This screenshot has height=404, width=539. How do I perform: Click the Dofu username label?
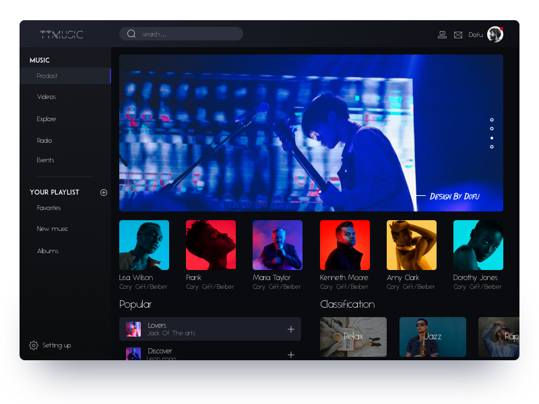pos(476,35)
